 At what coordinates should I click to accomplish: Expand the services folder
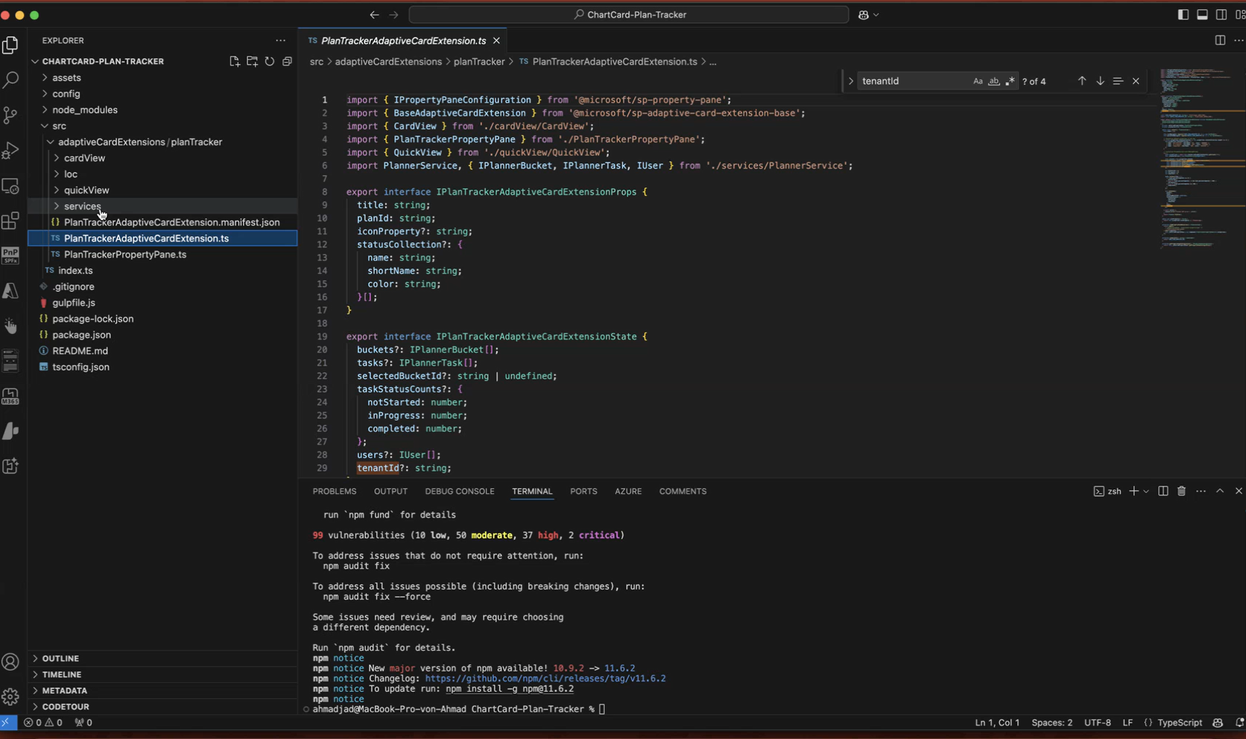[82, 206]
